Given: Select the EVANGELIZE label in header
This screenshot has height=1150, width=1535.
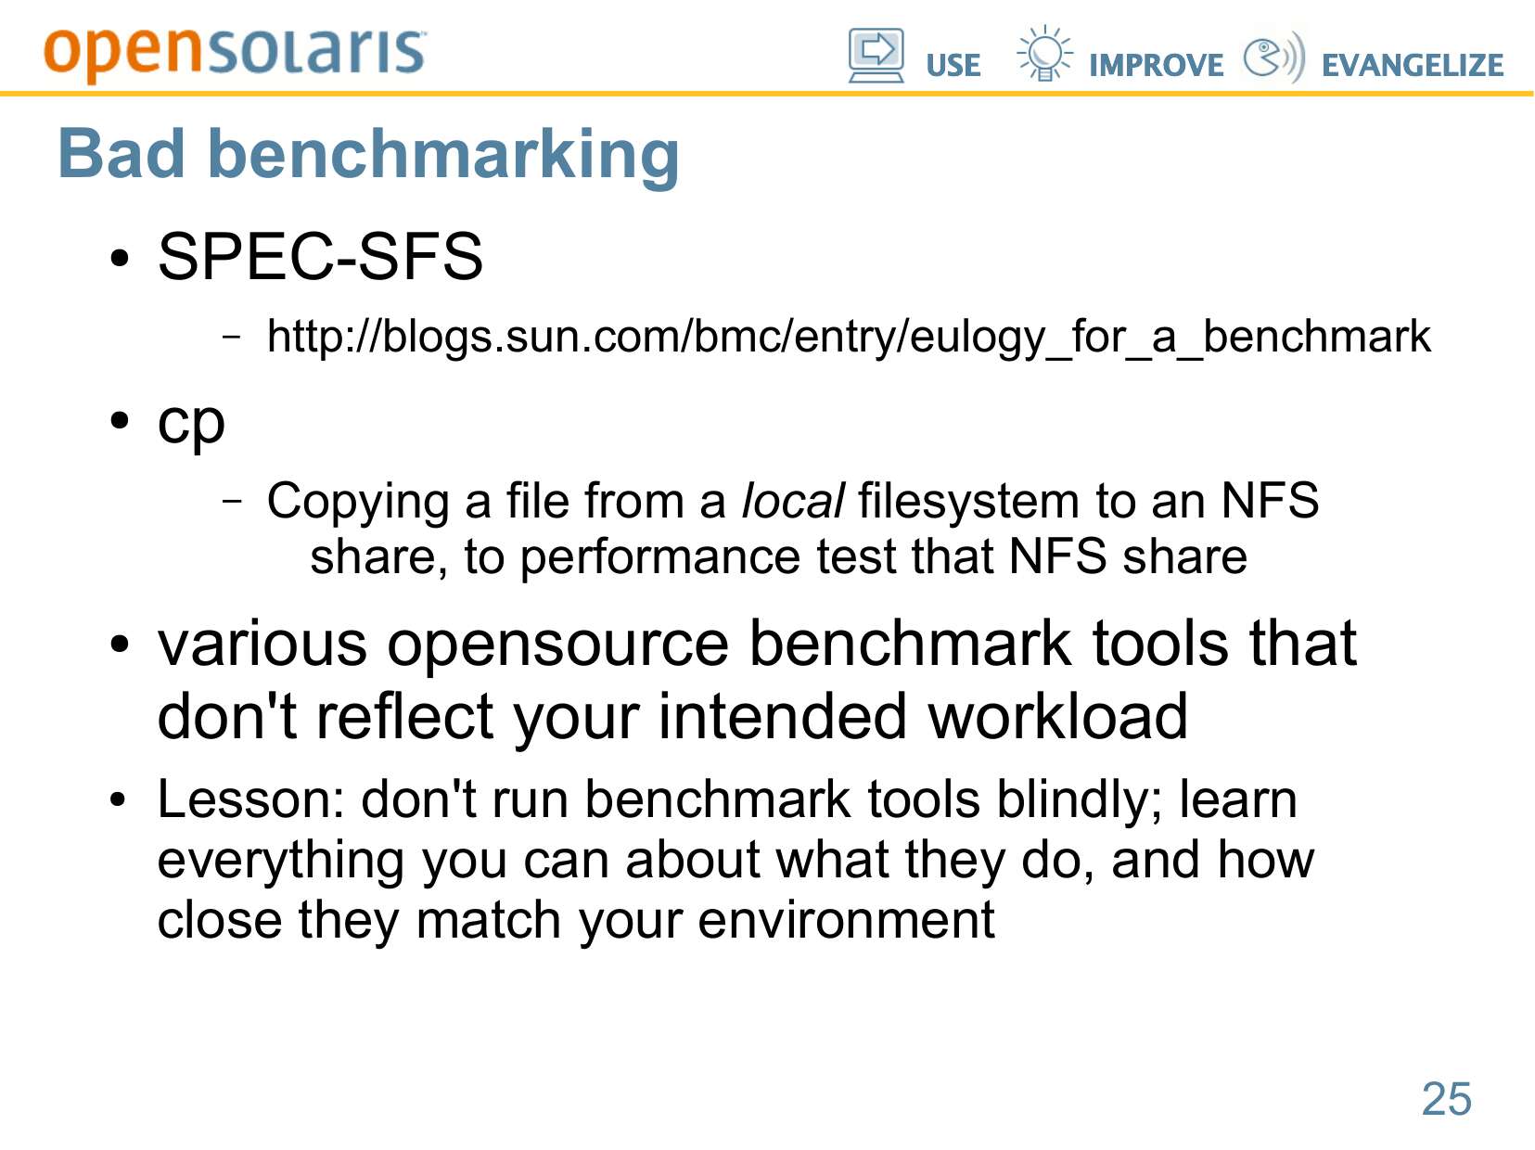Looking at the screenshot, I should [x=1412, y=65].
